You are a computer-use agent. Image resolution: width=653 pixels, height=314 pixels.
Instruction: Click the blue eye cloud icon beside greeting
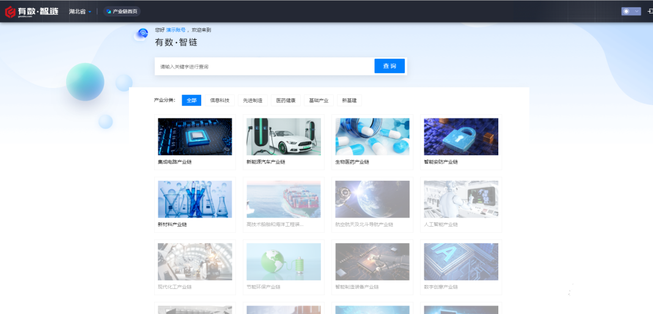[142, 34]
